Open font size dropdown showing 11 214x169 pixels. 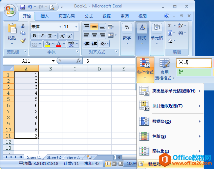click(x=76, y=27)
